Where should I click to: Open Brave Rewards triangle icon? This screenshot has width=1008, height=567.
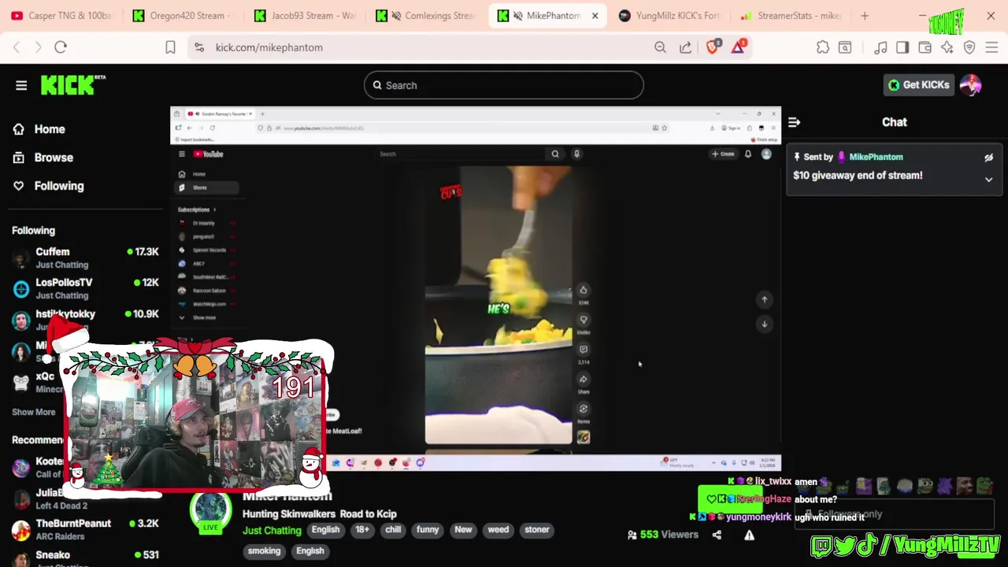(739, 47)
